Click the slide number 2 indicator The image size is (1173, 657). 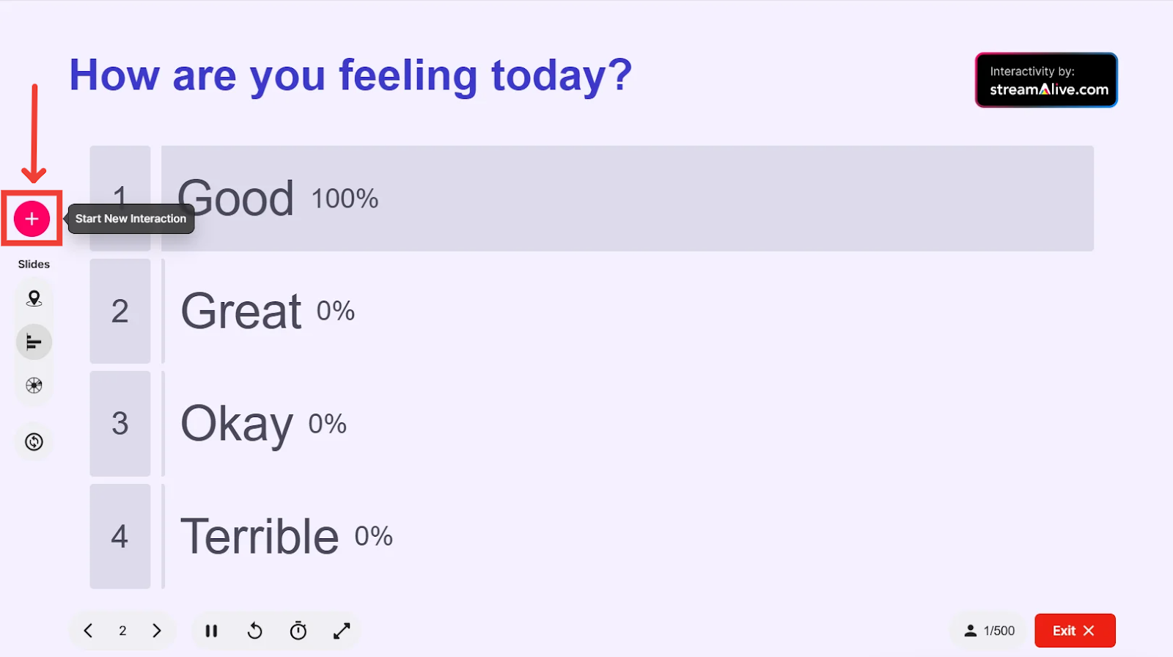tap(122, 631)
